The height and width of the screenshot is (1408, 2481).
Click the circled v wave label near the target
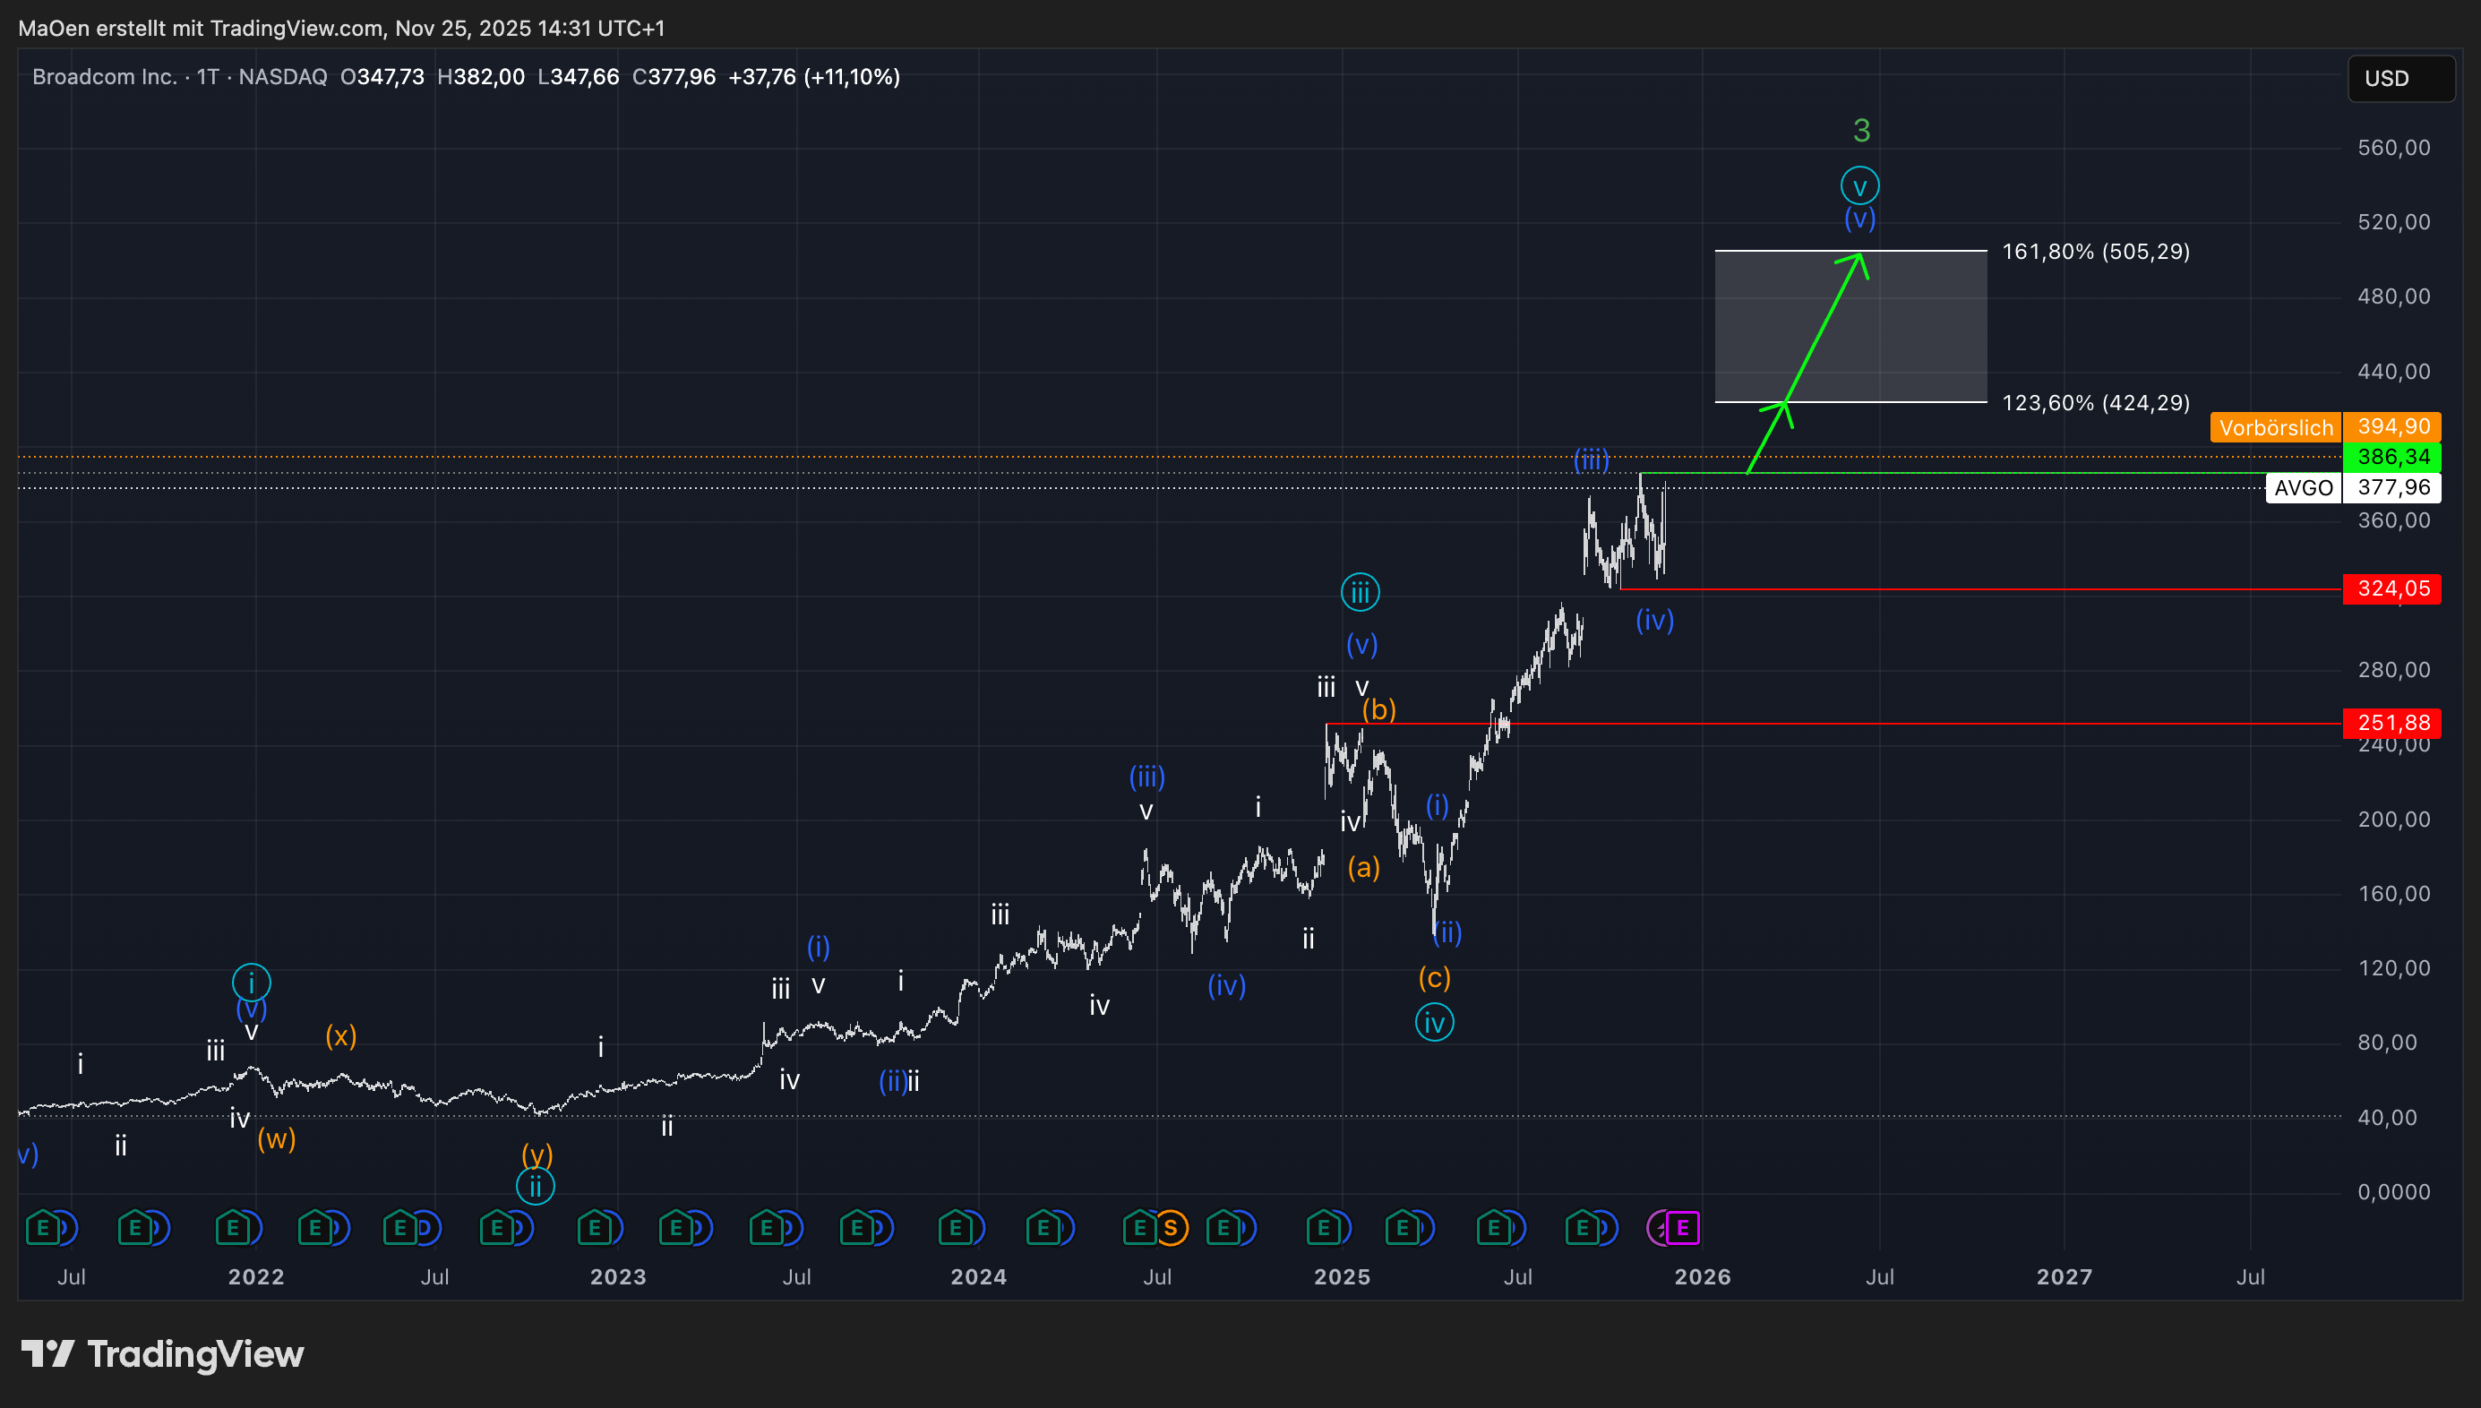1859,185
